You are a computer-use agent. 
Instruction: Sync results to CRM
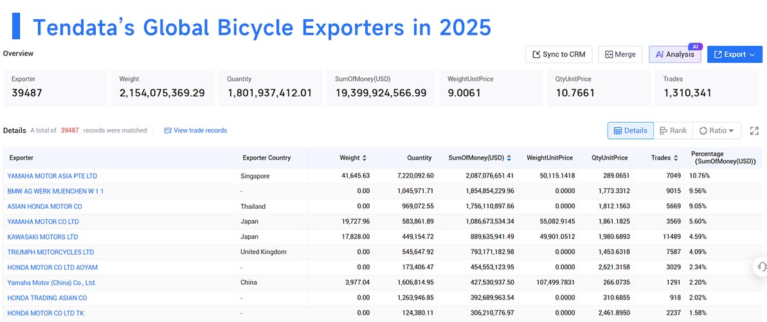(559, 55)
